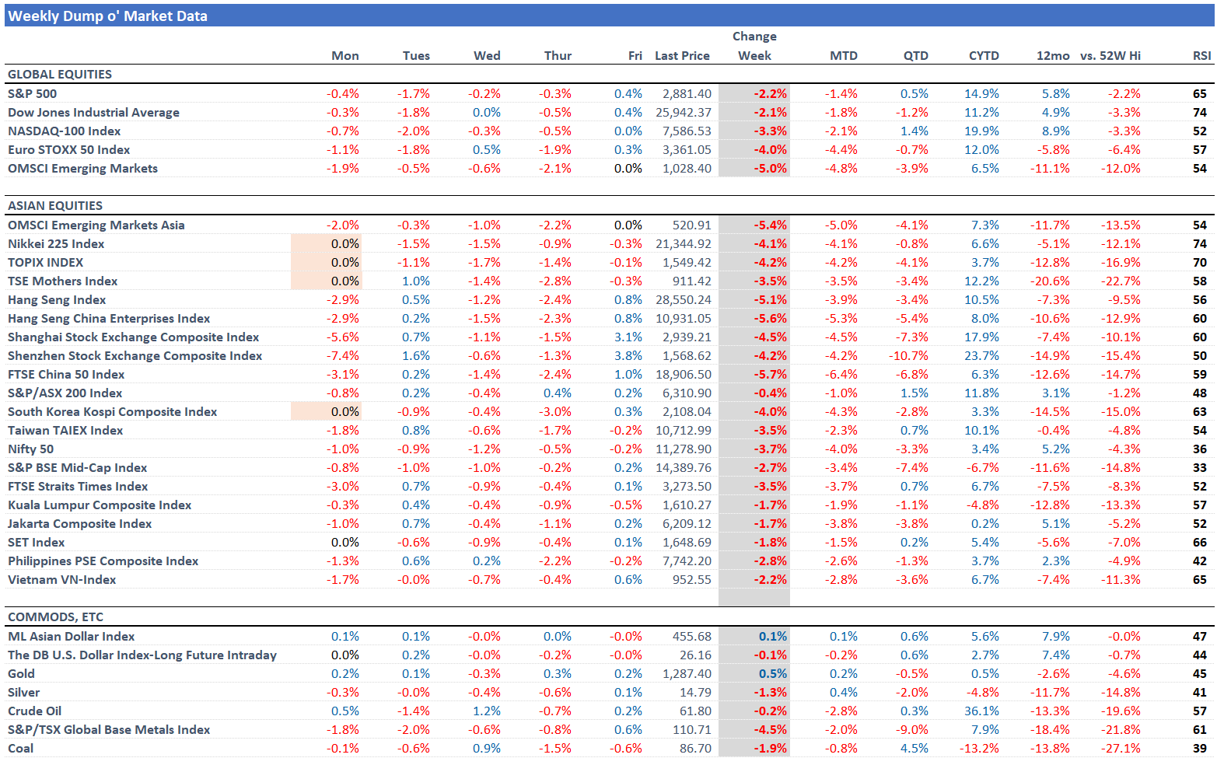The width and height of the screenshot is (1217, 758).
Task: Select Nikkei 225 Index highlighted Monday cell
Action: pyautogui.click(x=327, y=244)
